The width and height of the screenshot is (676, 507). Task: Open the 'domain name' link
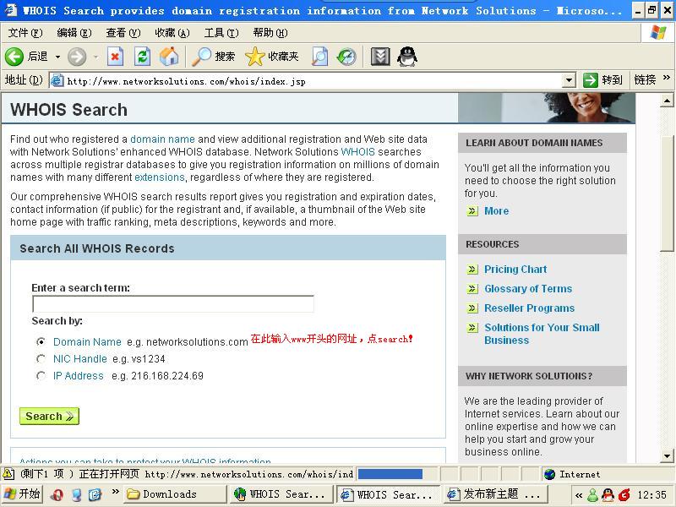pos(162,139)
